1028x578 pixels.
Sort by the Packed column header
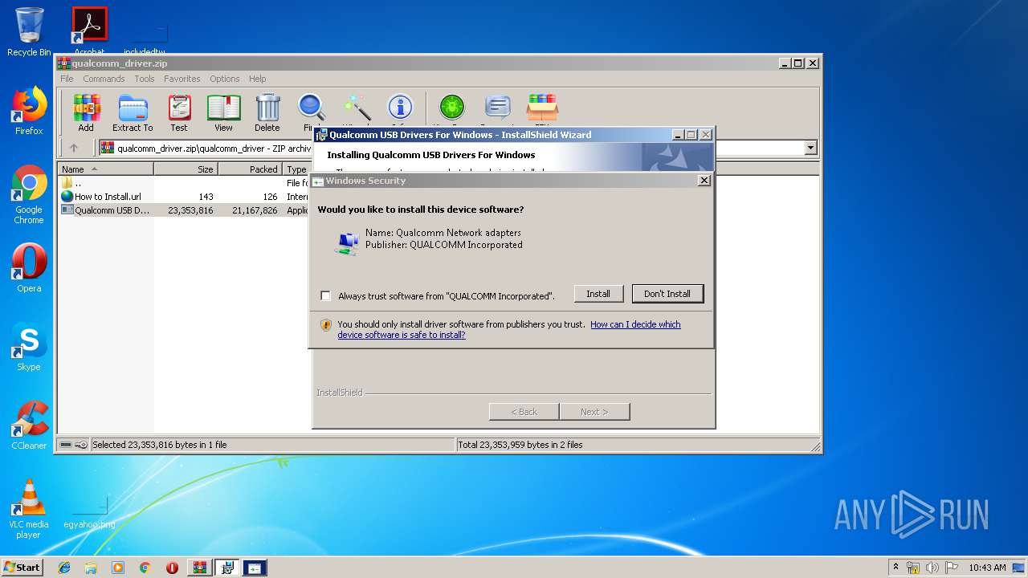[x=251, y=169]
